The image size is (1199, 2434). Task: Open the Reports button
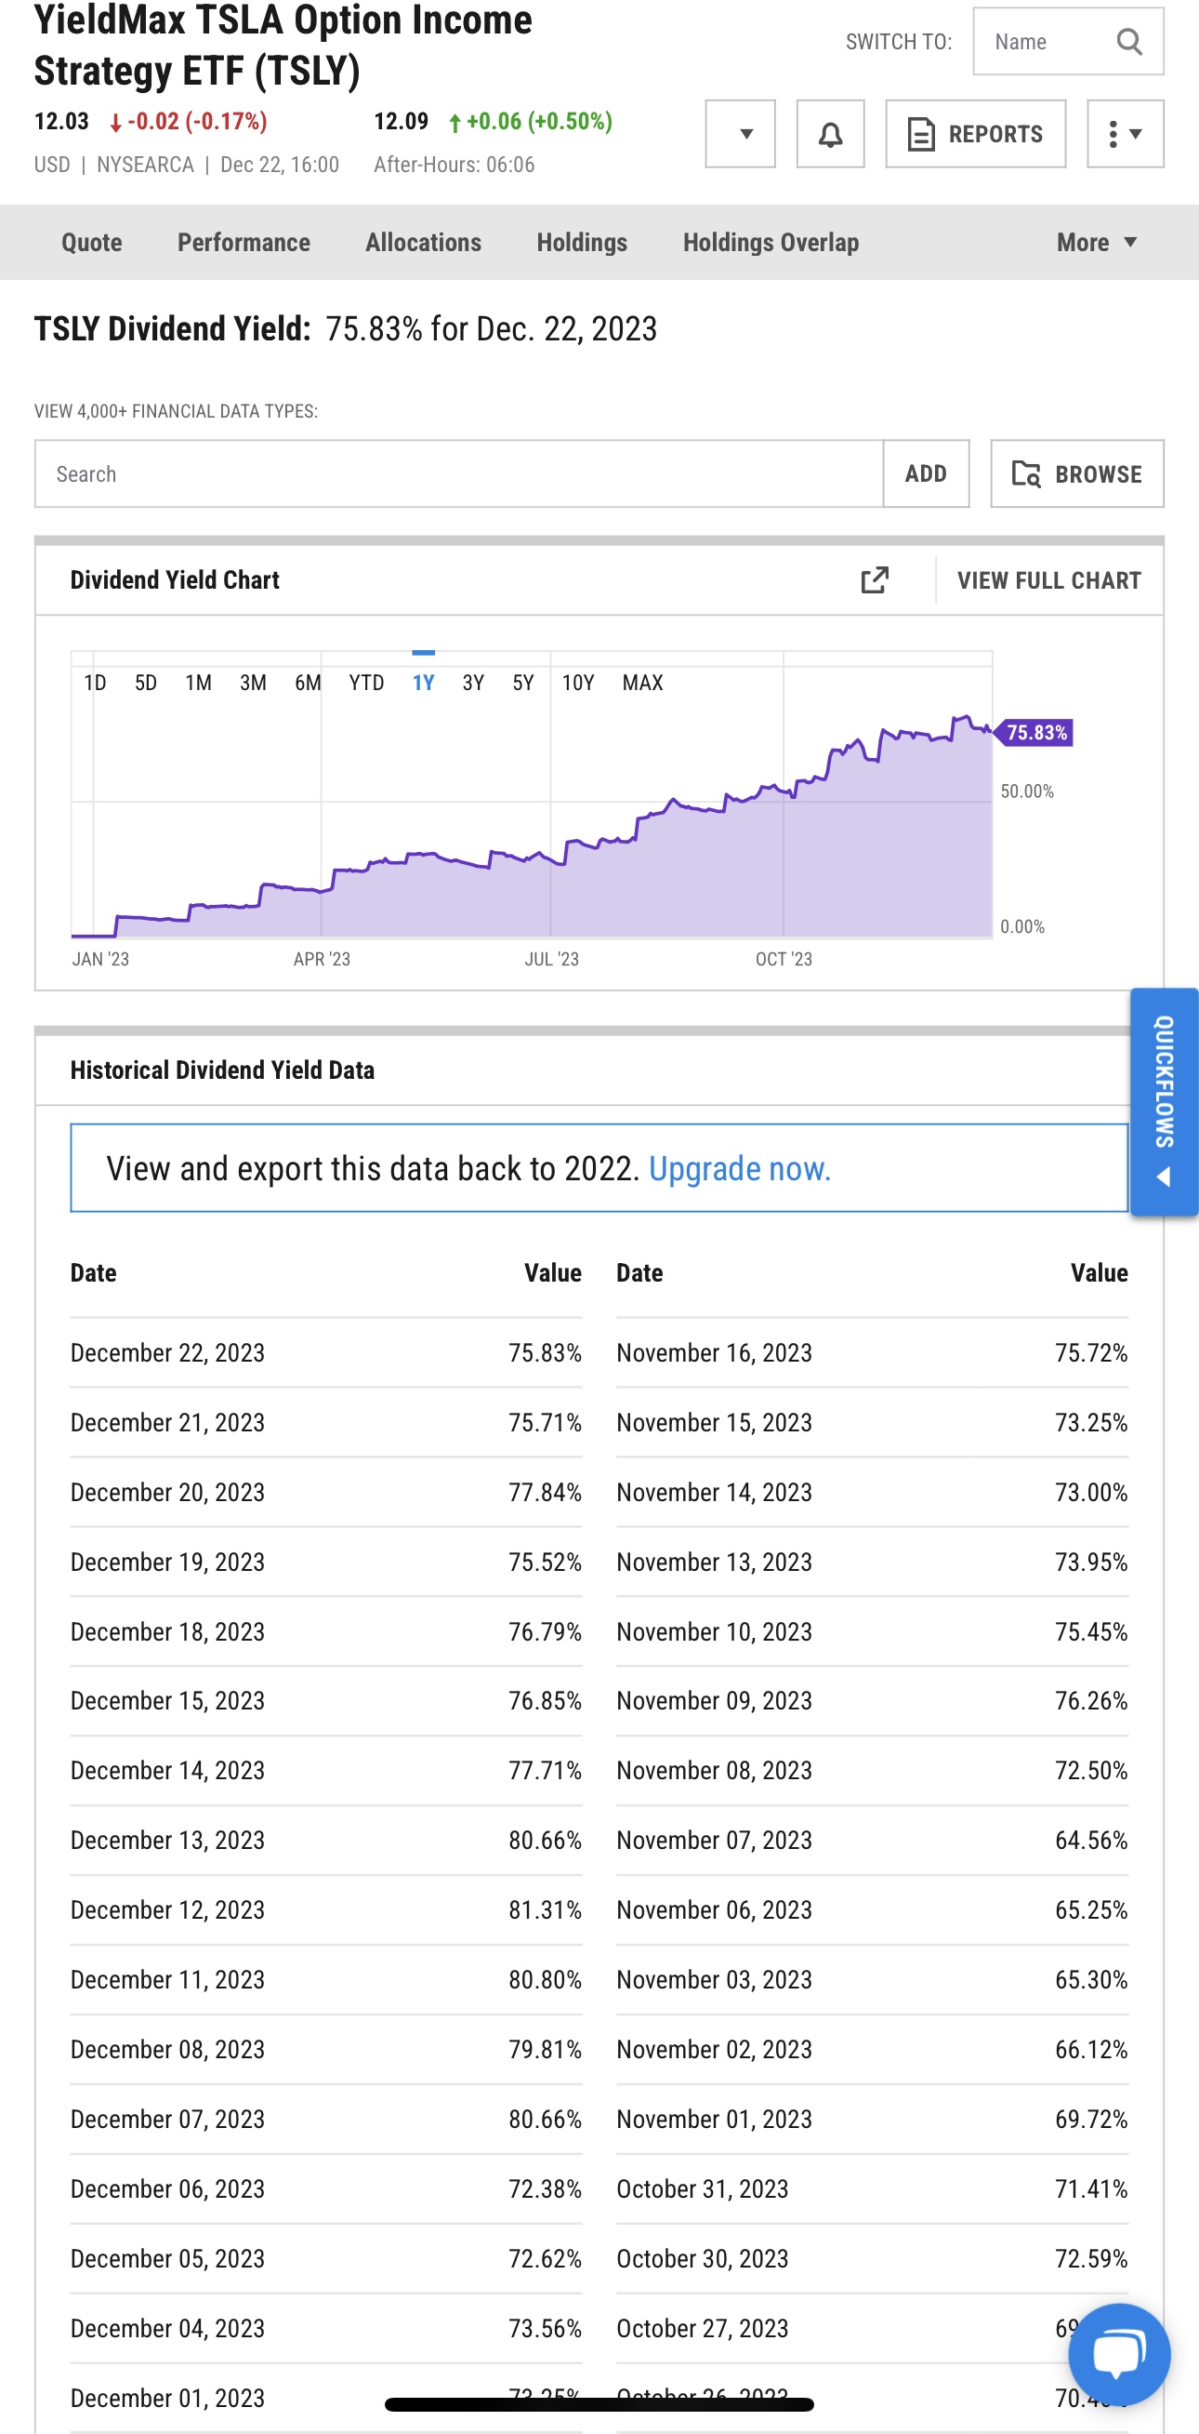coord(975,134)
